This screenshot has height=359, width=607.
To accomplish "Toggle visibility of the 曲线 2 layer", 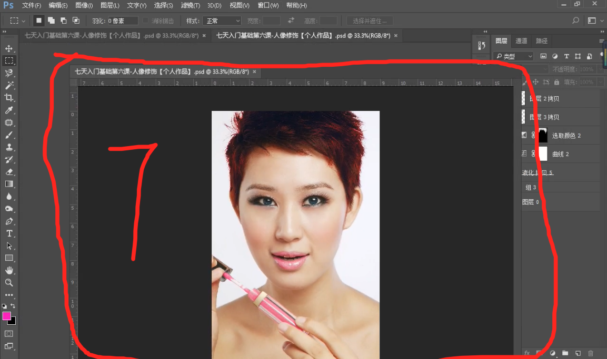I will [523, 154].
